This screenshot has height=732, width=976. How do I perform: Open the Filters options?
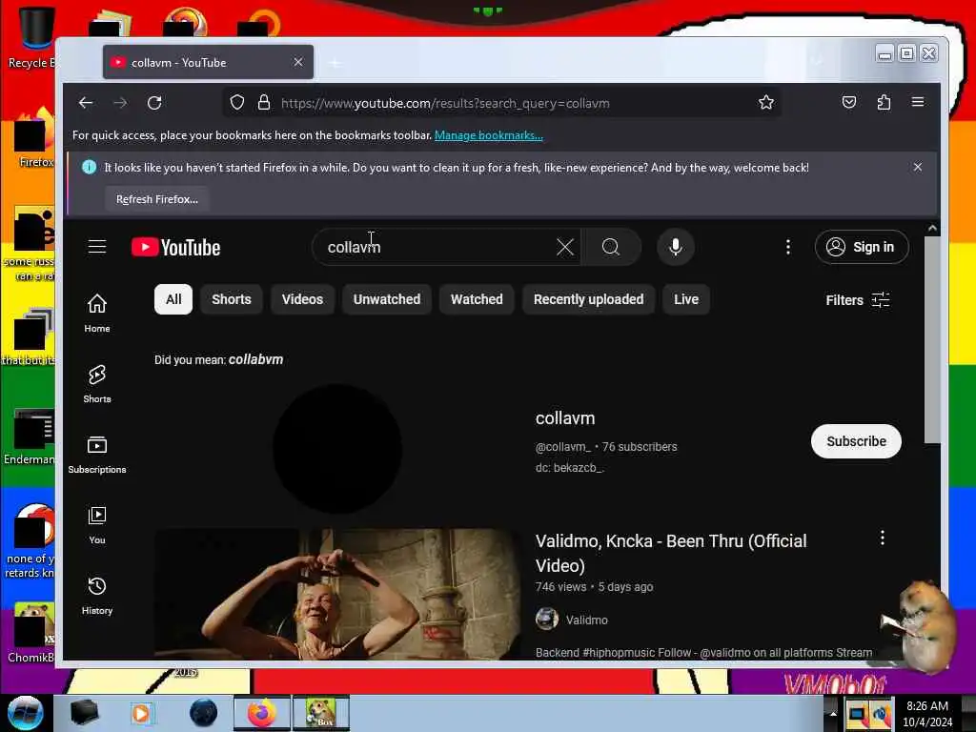857,300
